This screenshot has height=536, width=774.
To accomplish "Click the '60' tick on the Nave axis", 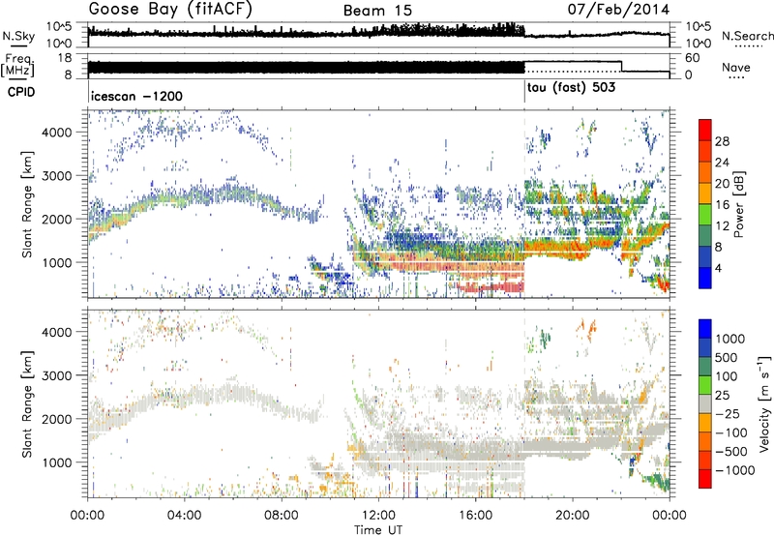I will point(692,58).
